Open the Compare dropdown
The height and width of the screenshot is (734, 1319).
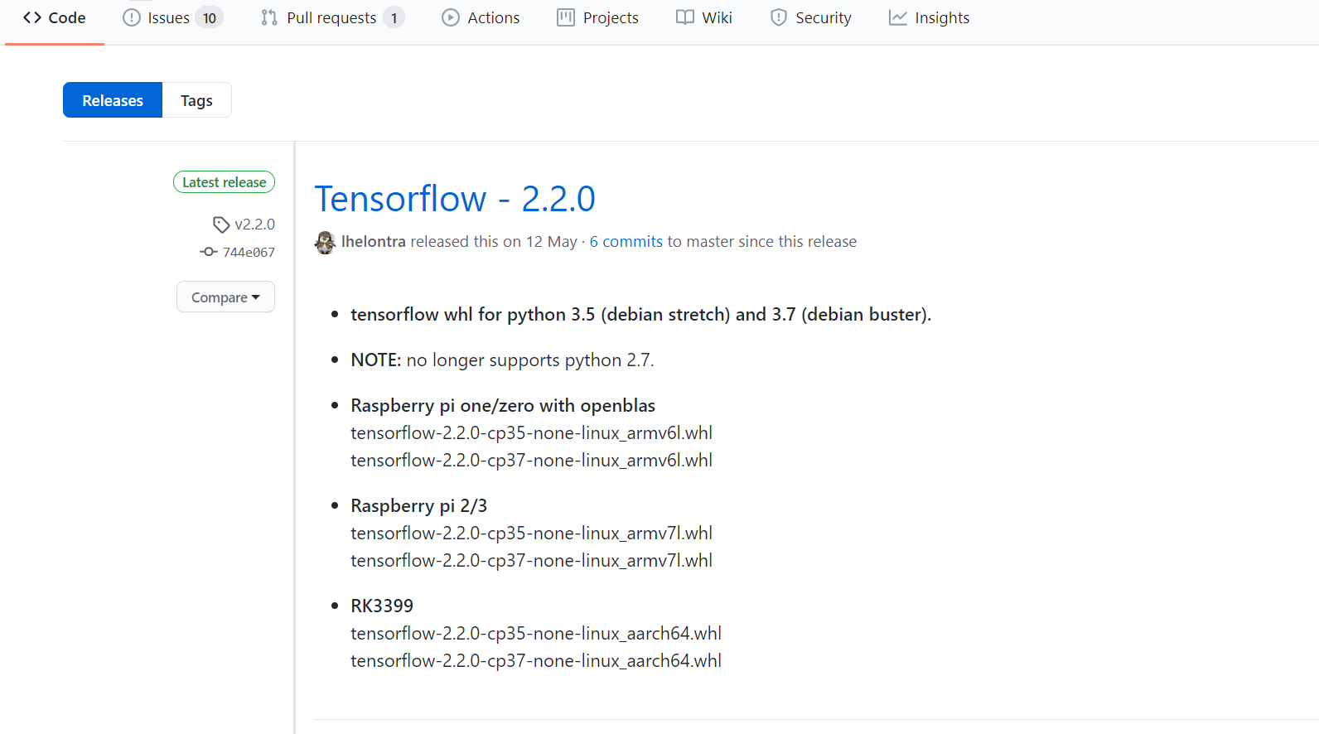[225, 297]
